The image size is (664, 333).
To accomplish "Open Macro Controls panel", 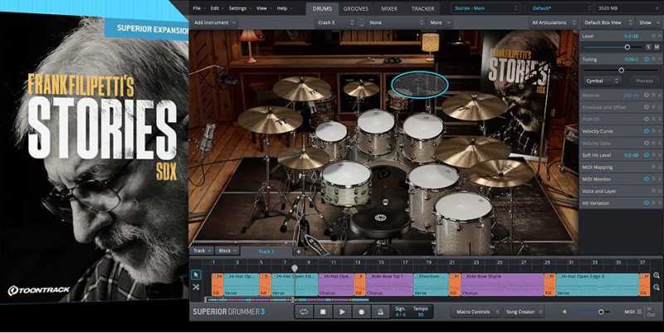I will [476, 311].
